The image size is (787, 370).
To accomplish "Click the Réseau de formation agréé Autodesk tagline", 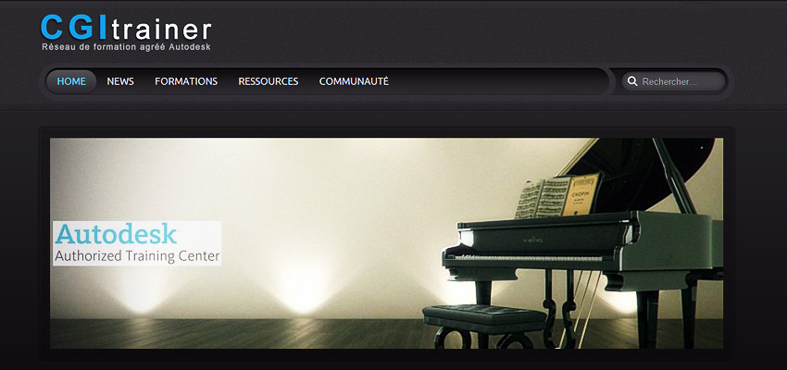I will [126, 47].
